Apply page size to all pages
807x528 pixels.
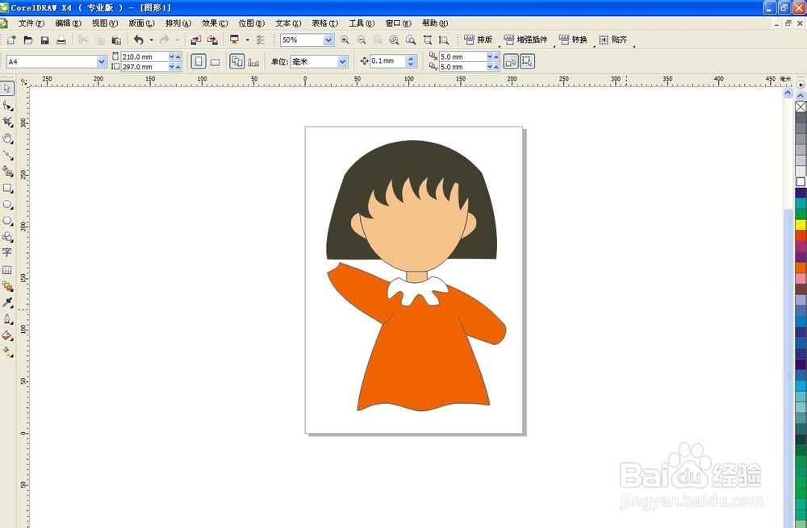(x=236, y=62)
